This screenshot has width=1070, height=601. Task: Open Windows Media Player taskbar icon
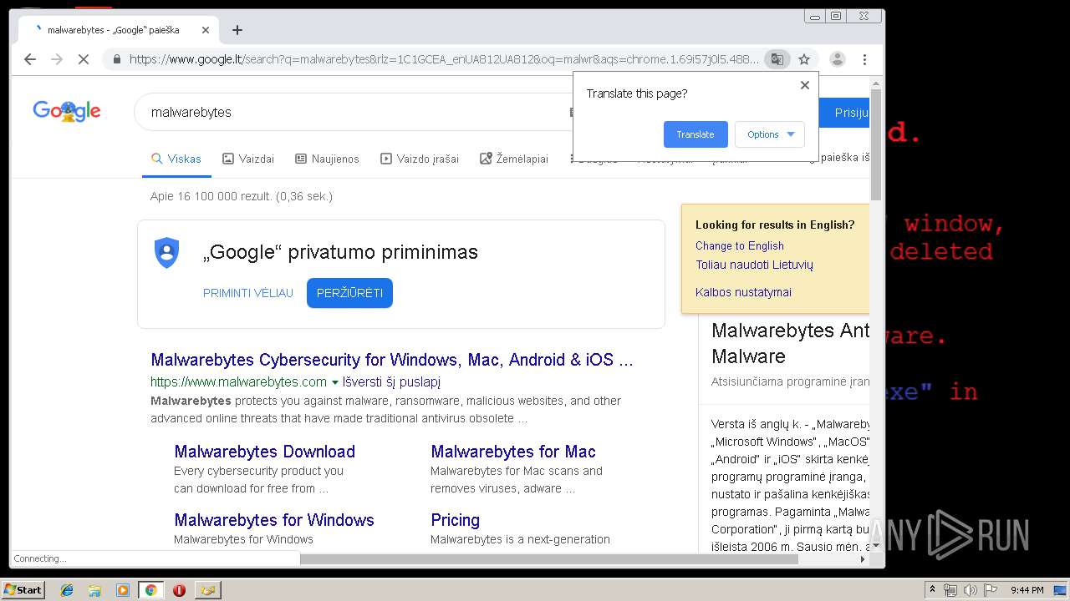click(x=123, y=590)
